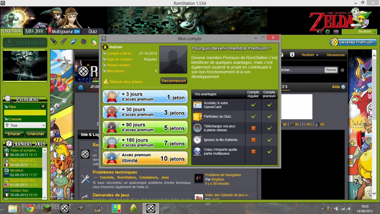
Task: Open Minecraft from the taskbar
Action: (x=47, y=208)
